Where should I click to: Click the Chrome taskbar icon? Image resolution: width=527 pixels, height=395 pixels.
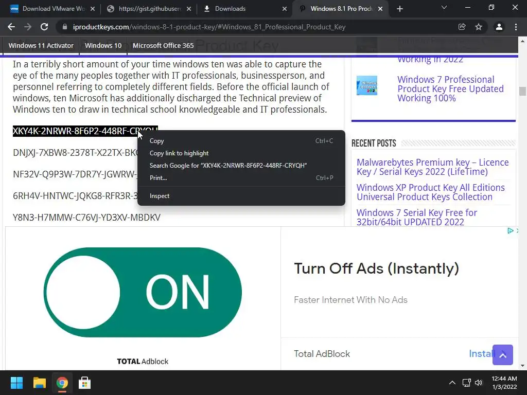(x=62, y=383)
